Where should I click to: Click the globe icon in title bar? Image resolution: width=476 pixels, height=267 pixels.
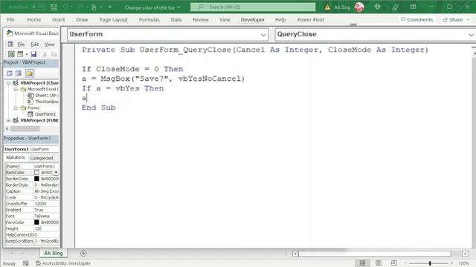click(377, 7)
